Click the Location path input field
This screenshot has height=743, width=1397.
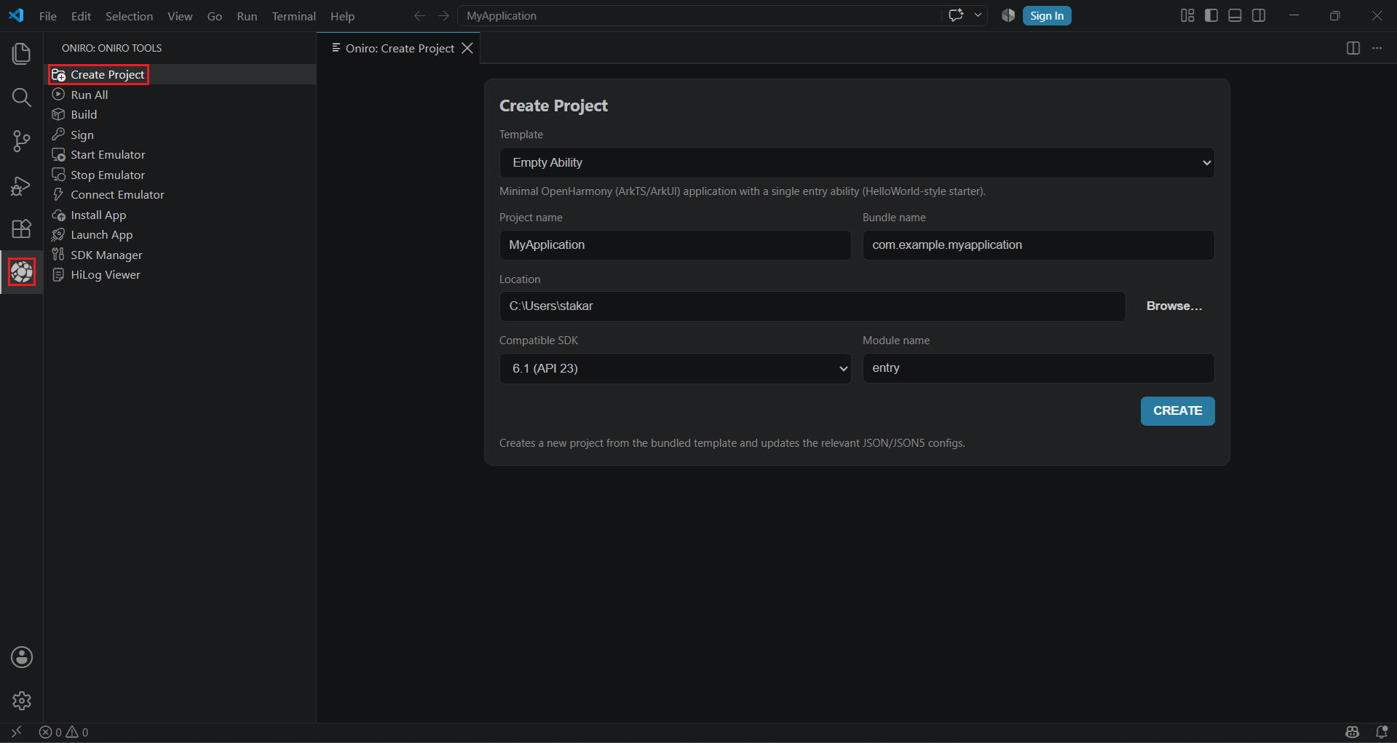point(812,306)
